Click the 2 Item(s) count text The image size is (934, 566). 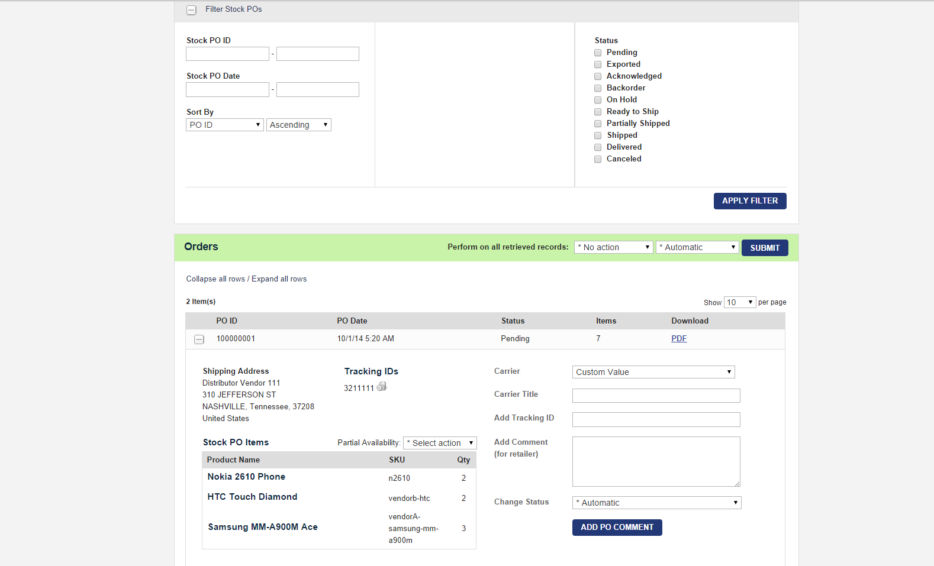pyautogui.click(x=201, y=302)
